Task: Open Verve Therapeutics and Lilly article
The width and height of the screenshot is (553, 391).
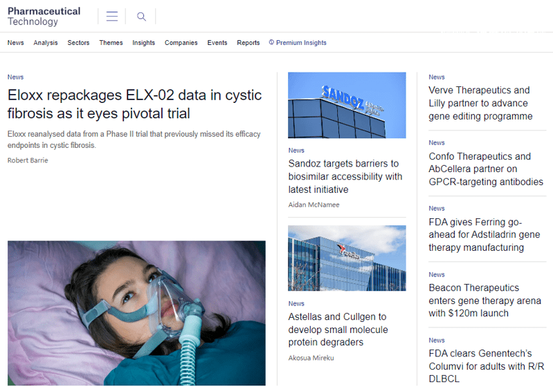Action: (x=481, y=103)
